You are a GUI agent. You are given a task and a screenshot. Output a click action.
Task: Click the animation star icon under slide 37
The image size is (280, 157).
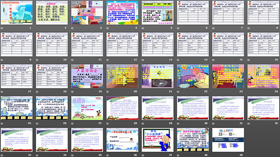[143, 155]
